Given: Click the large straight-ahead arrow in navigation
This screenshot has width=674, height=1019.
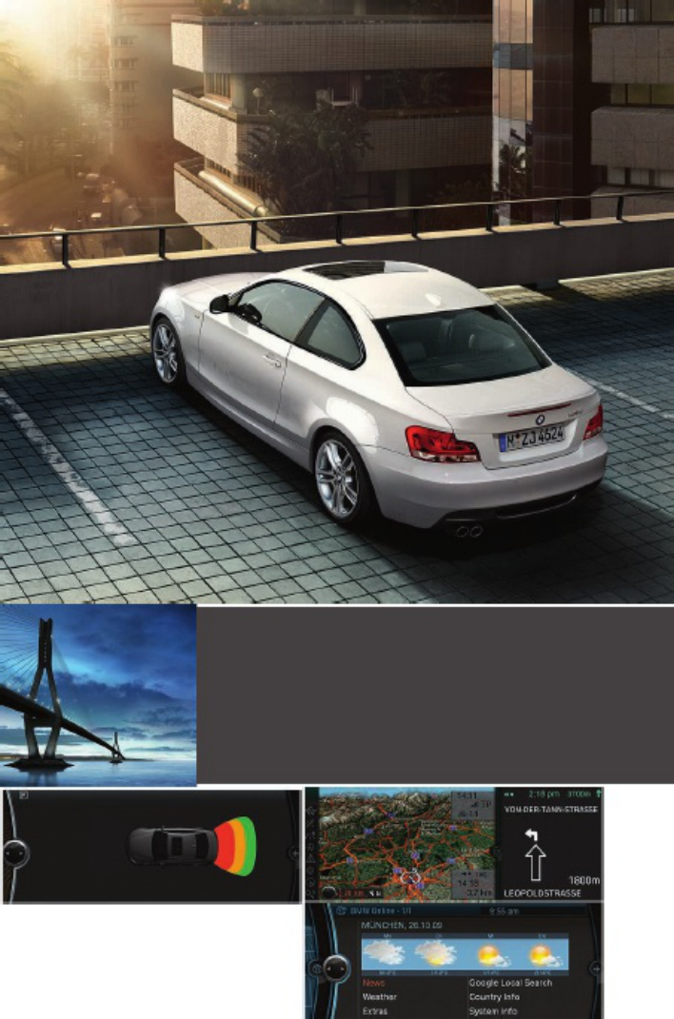Looking at the screenshot, I should (535, 862).
